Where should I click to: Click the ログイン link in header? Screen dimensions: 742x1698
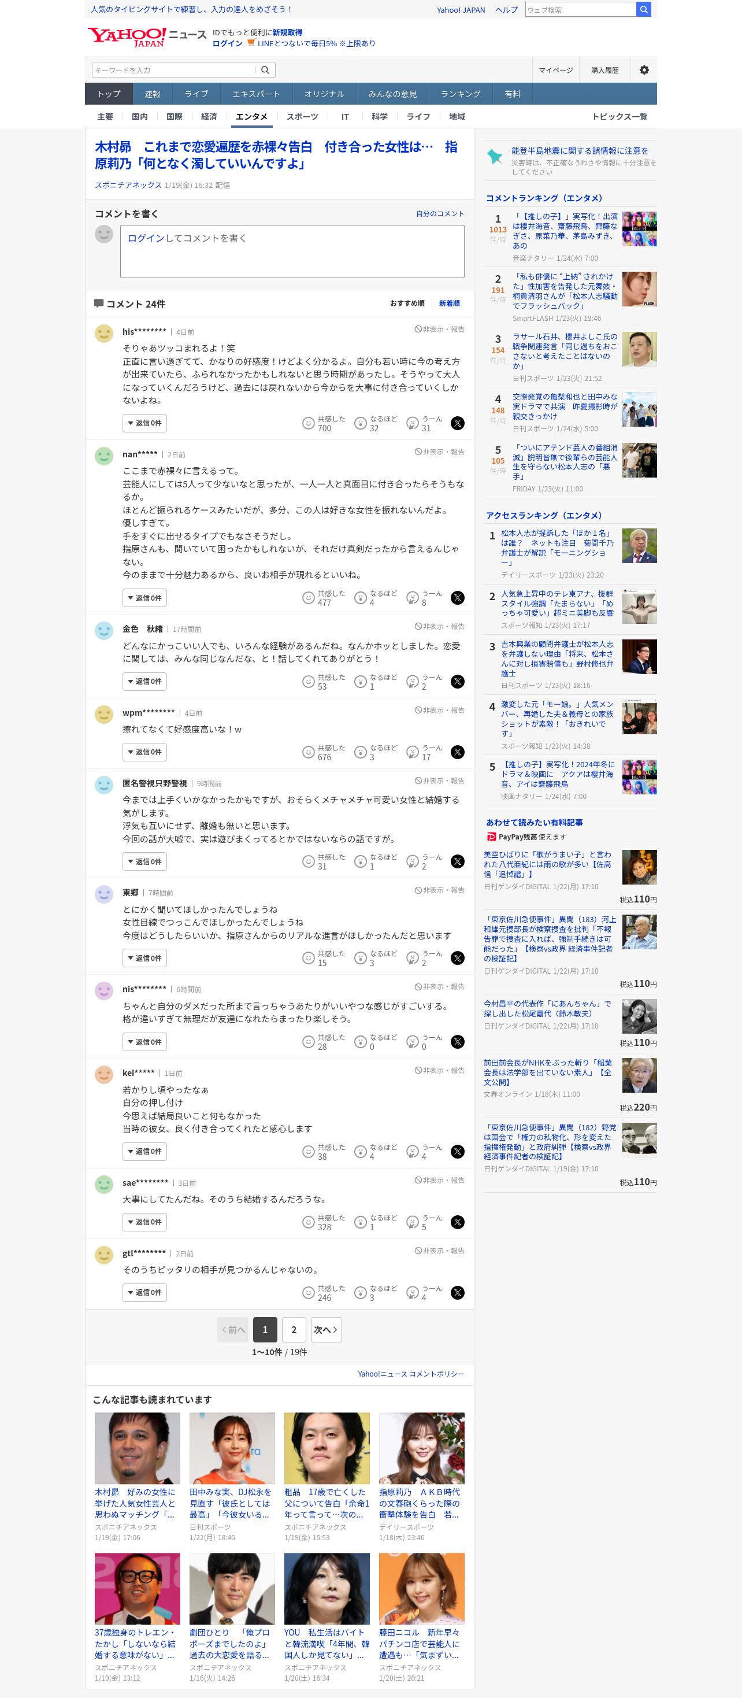click(x=227, y=43)
